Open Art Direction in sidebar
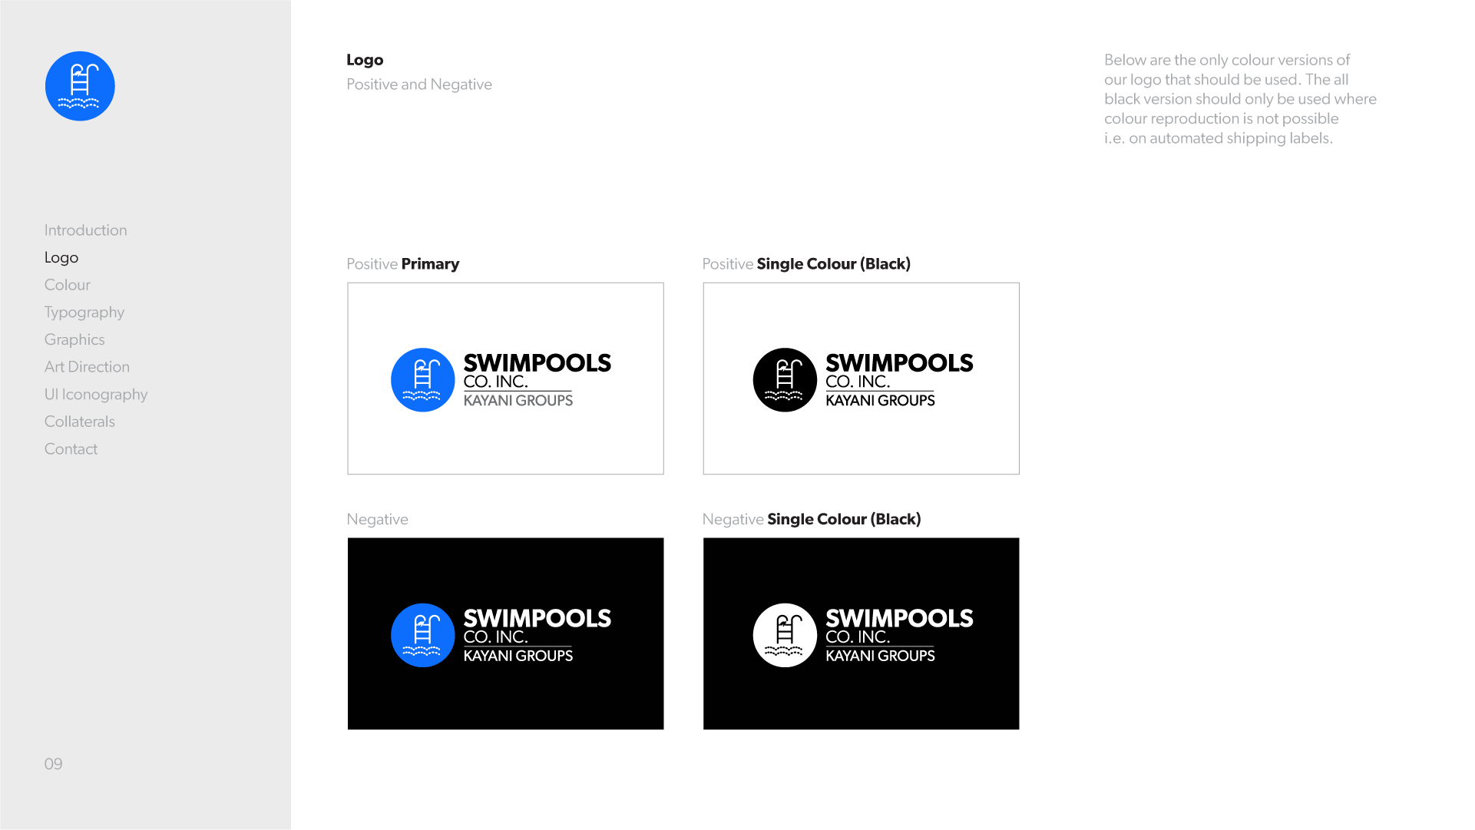The image size is (1475, 830). pyautogui.click(x=87, y=367)
